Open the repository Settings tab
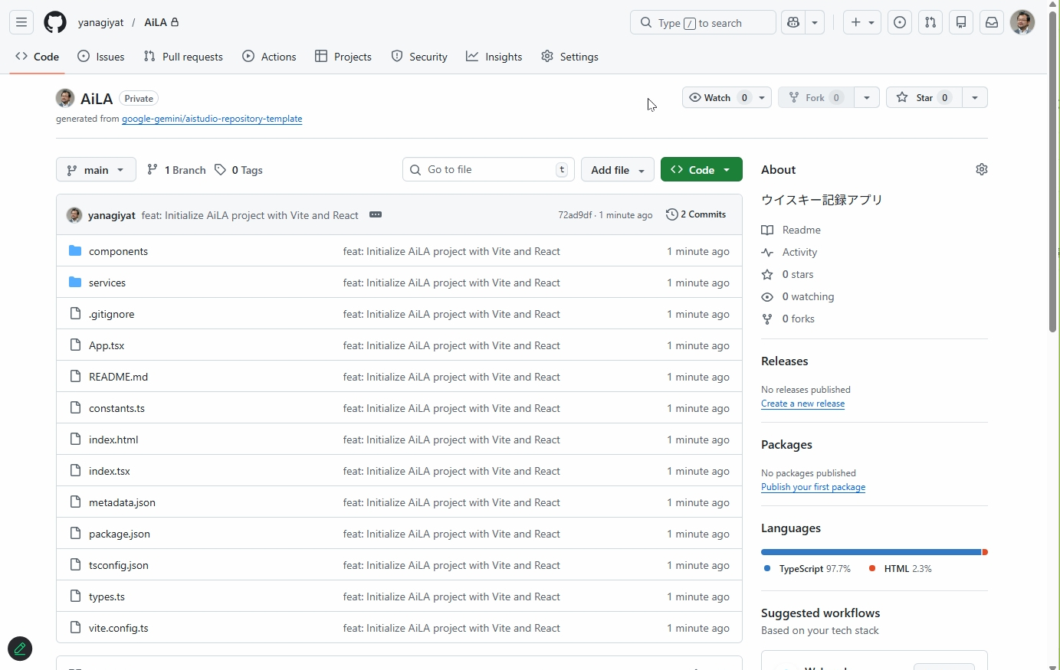This screenshot has height=670, width=1060. click(x=569, y=56)
